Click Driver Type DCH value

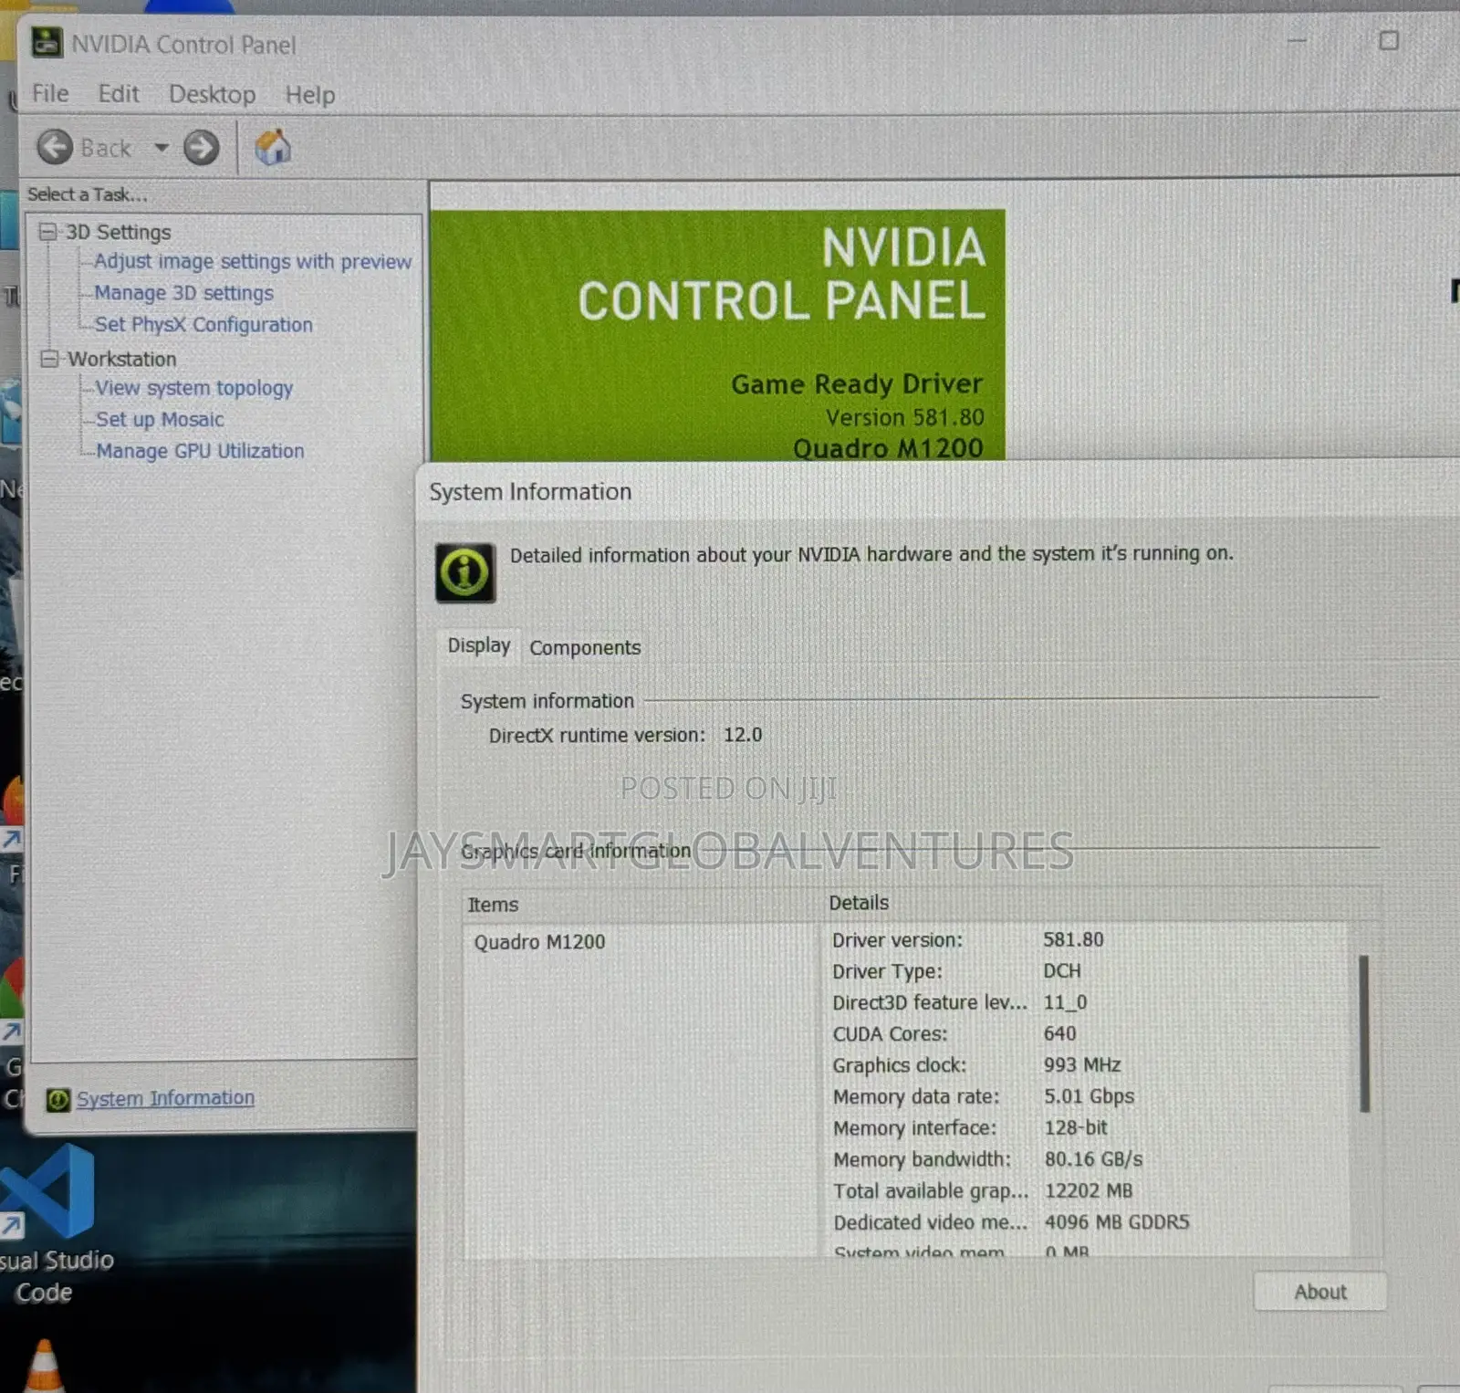click(1062, 971)
